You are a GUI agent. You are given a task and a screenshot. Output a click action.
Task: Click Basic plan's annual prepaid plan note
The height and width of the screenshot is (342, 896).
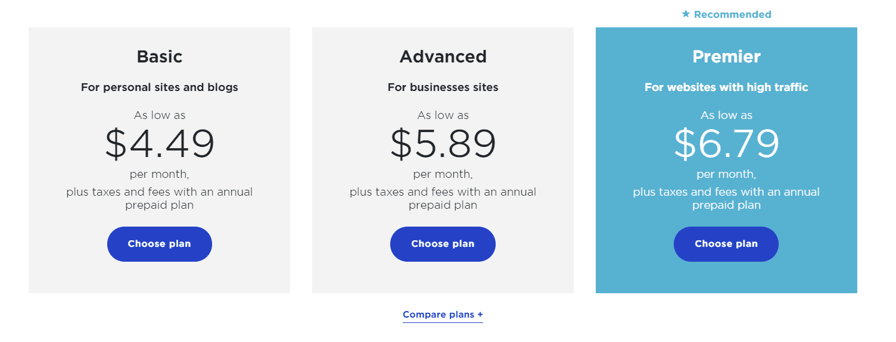159,199
